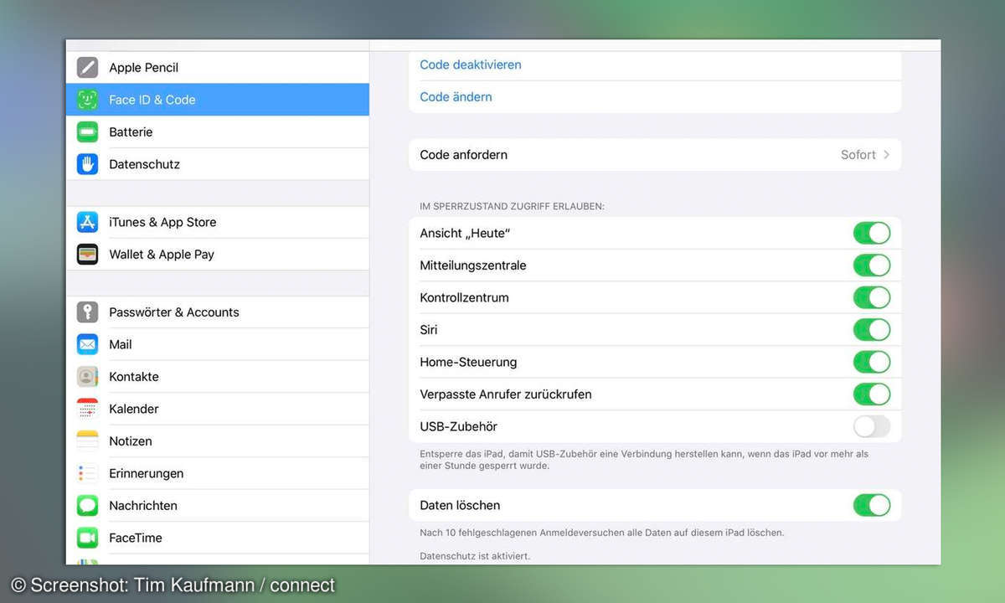This screenshot has height=603, width=1005.
Task: Open Notizen settings entry
Action: (218, 441)
